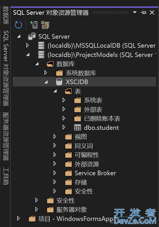Click the 已删除账本表 folder icon
Screen dimensions: 159x227
click(x=78, y=119)
